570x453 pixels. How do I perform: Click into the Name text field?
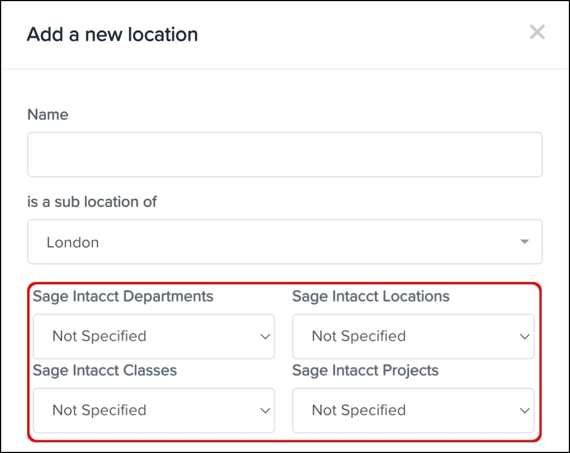pyautogui.click(x=284, y=155)
